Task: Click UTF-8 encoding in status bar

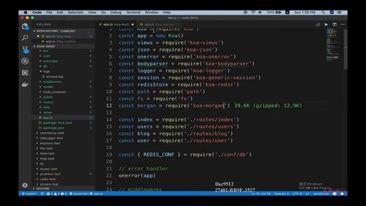Action: (297, 193)
